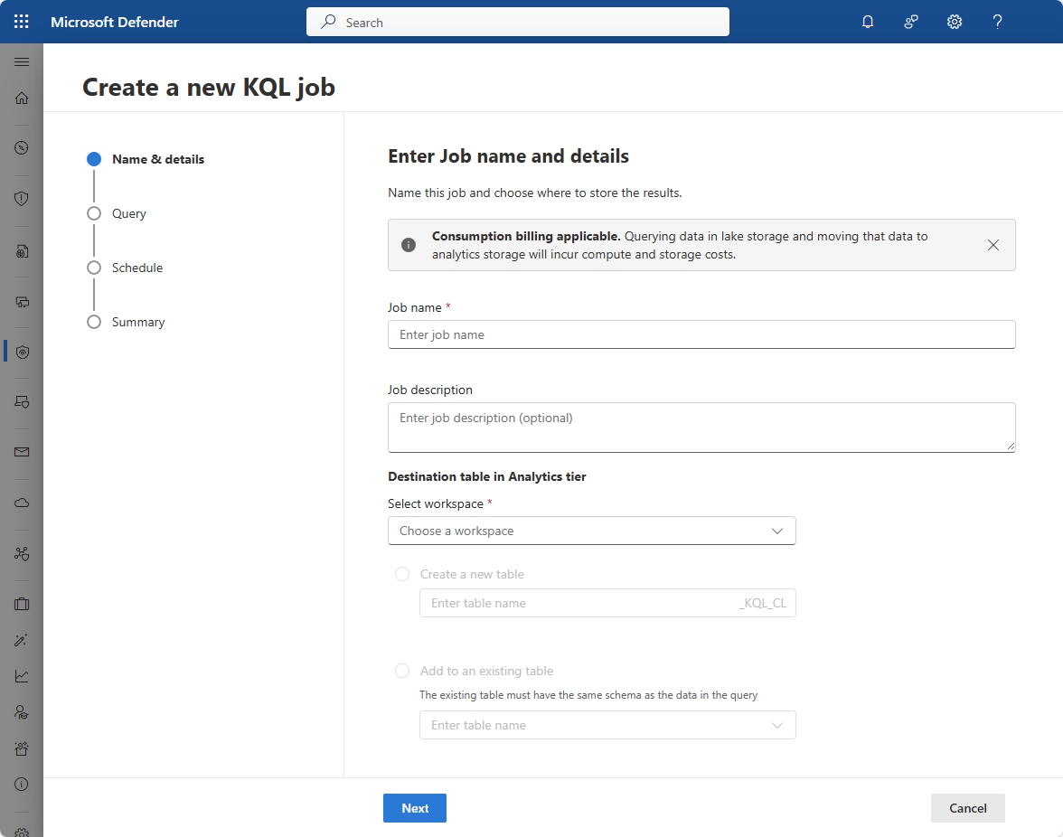
Task: Jump to the Schedule step
Action: click(x=136, y=268)
